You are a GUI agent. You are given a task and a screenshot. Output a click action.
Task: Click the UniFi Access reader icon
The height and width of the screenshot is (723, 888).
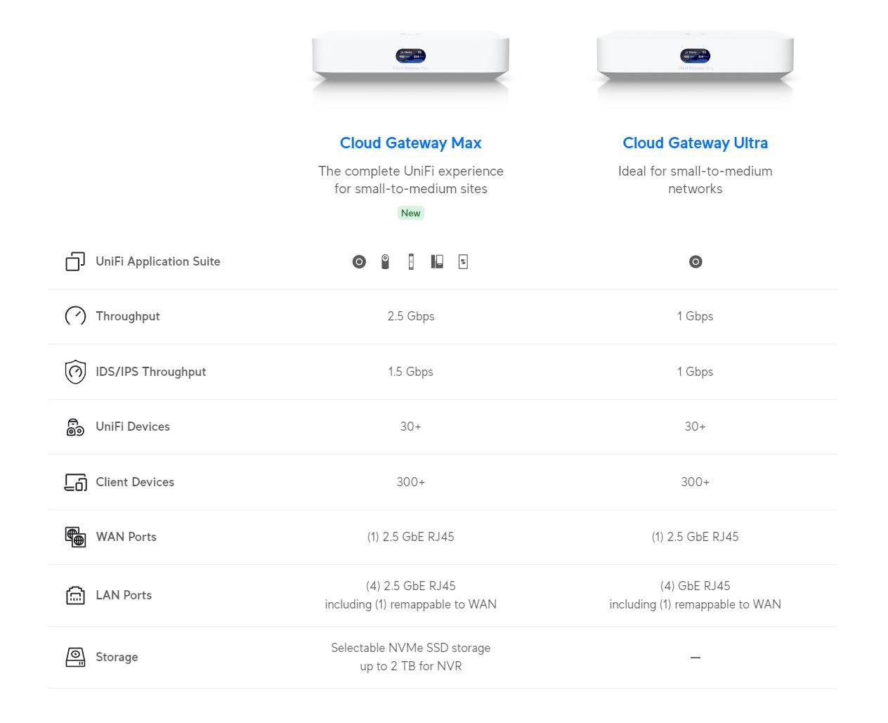pos(411,262)
